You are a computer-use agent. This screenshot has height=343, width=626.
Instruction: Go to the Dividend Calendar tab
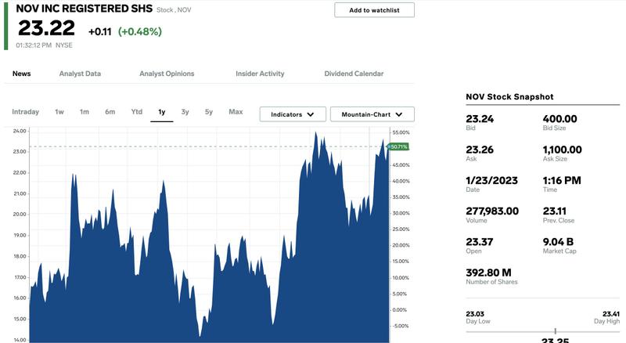click(x=354, y=74)
